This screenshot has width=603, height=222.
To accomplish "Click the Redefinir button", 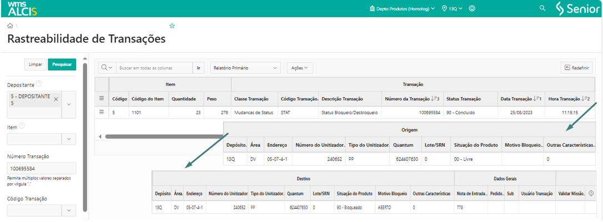I will point(576,68).
